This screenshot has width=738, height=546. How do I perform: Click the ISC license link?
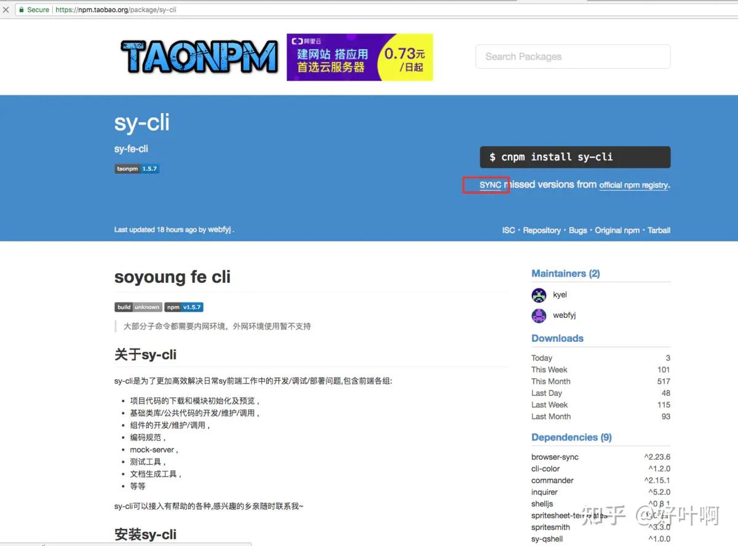(x=508, y=230)
